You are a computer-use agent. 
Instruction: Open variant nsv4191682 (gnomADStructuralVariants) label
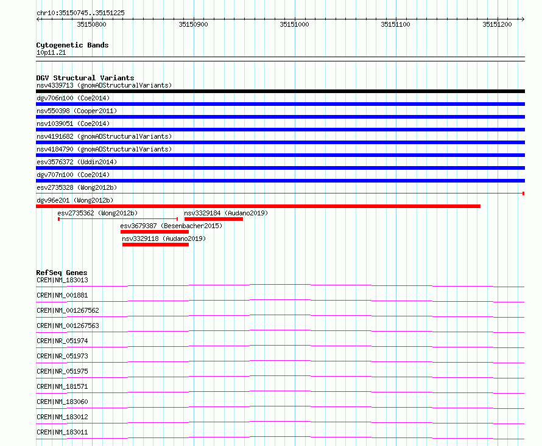tap(104, 136)
